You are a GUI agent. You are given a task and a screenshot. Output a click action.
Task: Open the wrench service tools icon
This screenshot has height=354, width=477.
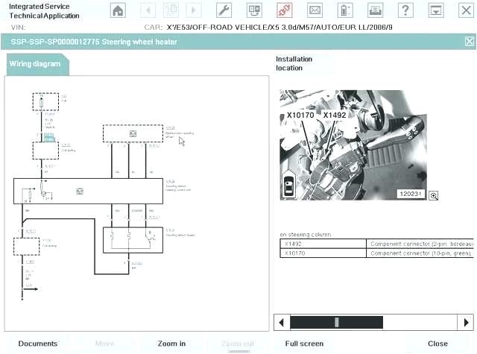[224, 10]
